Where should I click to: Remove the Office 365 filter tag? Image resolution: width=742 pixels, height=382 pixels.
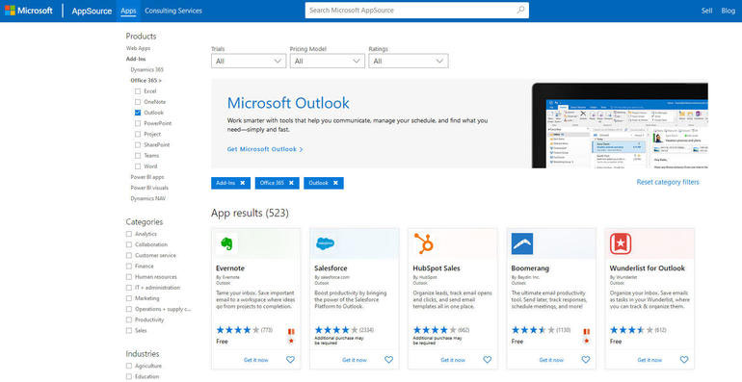pos(291,183)
